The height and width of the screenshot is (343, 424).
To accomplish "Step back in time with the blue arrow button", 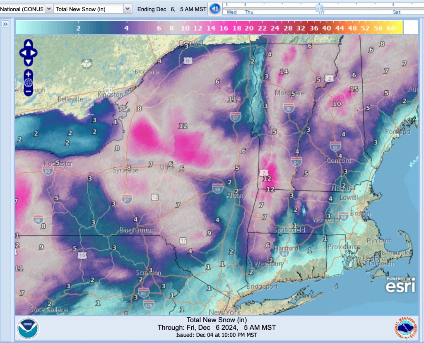I will [x=214, y=9].
